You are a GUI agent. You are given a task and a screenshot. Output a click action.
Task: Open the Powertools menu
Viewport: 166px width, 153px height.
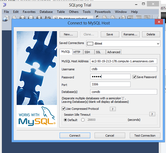pos(103,12)
